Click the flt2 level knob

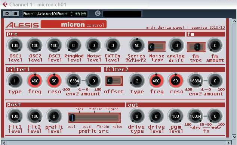tap(35, 116)
